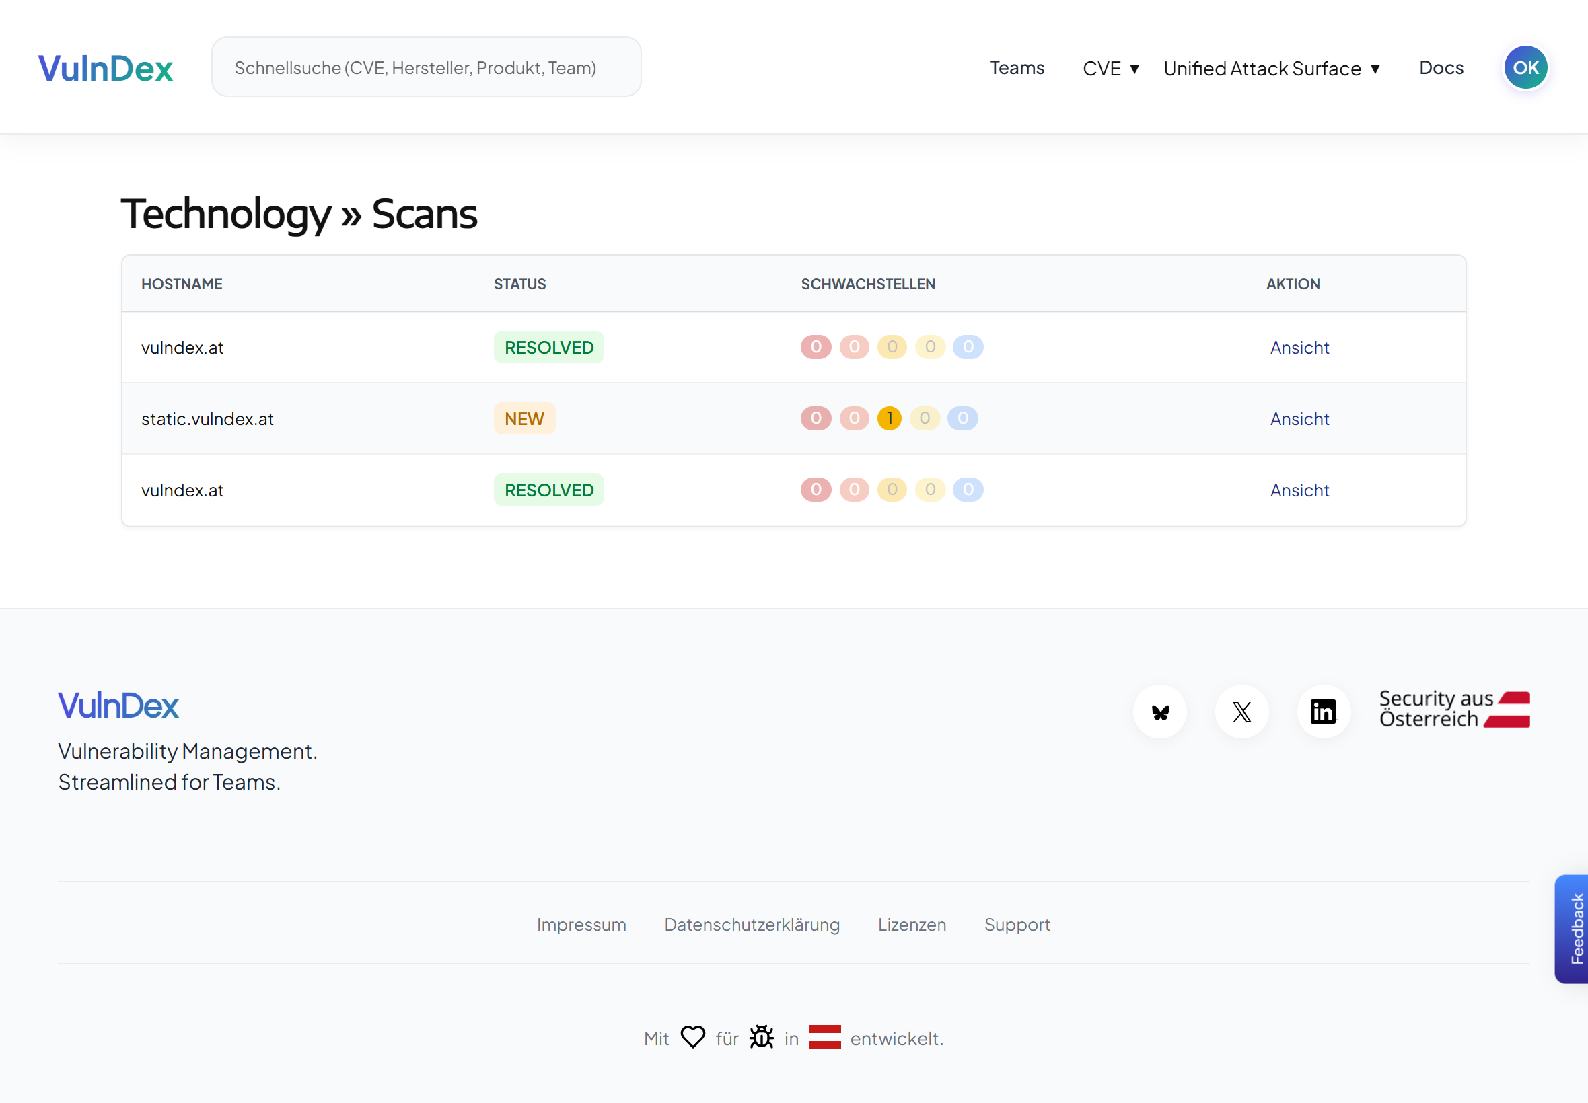Click the Austrian flag icon in footer
This screenshot has width=1588, height=1103.
[826, 1036]
